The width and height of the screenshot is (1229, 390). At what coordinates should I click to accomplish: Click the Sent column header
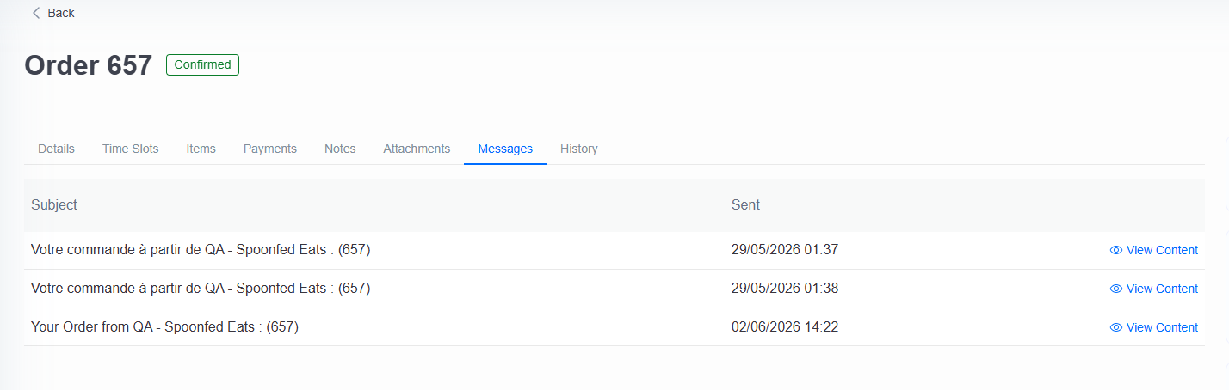click(745, 204)
